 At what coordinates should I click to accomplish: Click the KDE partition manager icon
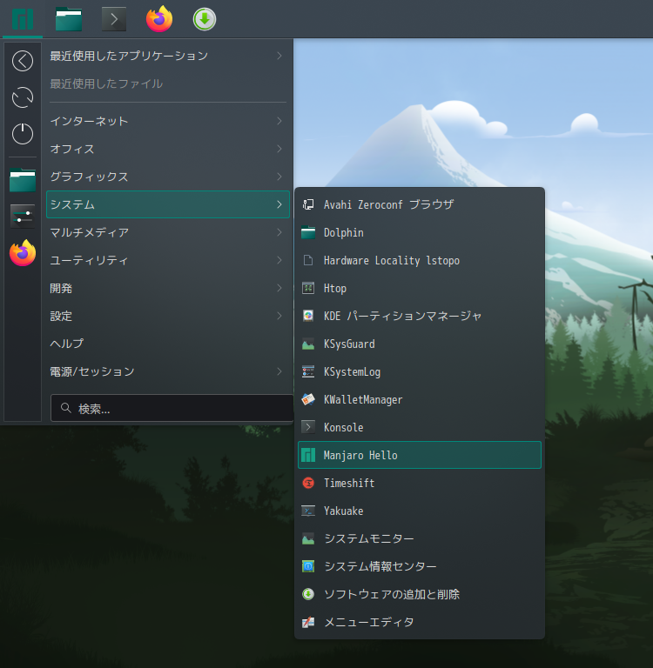coord(308,316)
